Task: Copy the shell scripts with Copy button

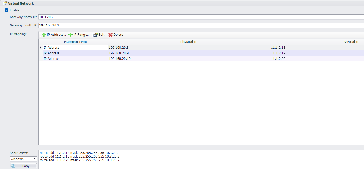Action: (23, 166)
